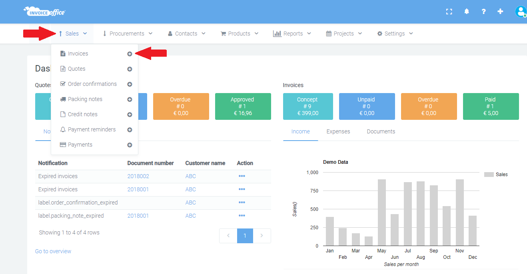This screenshot has width=527, height=274.
Task: Switch to the Documents tab
Action: point(381,131)
